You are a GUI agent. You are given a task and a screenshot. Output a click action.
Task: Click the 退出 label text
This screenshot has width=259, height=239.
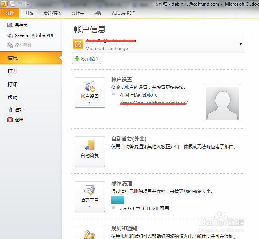[x=19, y=120]
